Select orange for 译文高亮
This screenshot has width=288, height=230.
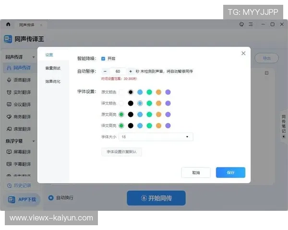click(159, 126)
